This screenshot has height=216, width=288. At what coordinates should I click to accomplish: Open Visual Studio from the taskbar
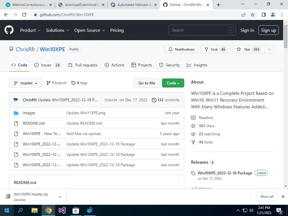click(x=62, y=210)
